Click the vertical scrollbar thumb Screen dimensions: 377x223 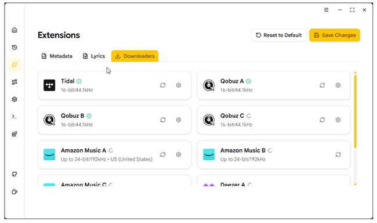(355, 111)
